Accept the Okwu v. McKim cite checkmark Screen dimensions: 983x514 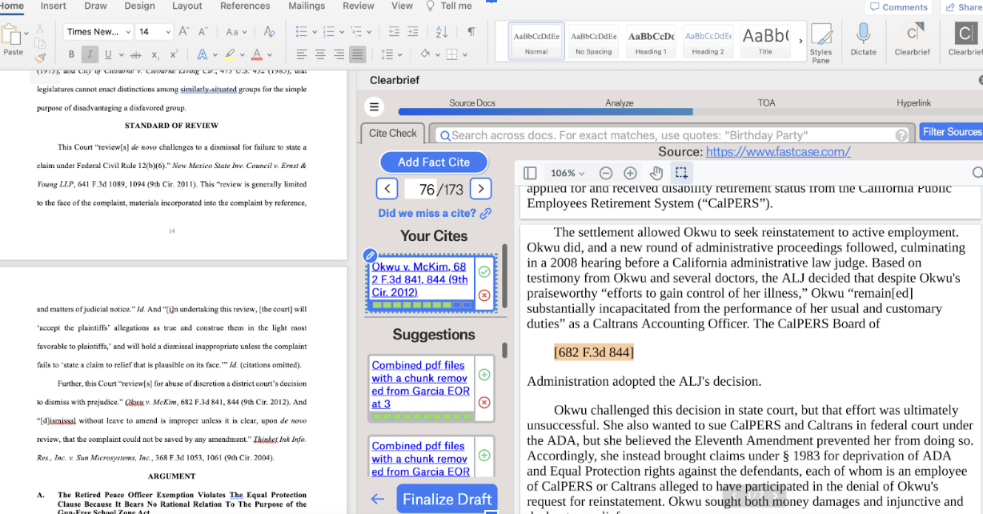484,272
